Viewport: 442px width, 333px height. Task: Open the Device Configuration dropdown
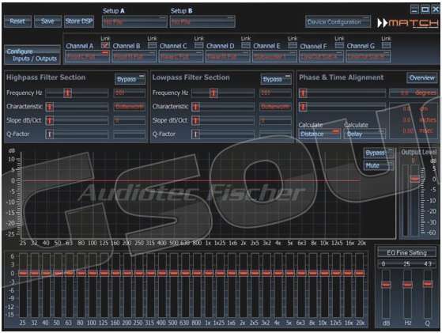[338, 22]
